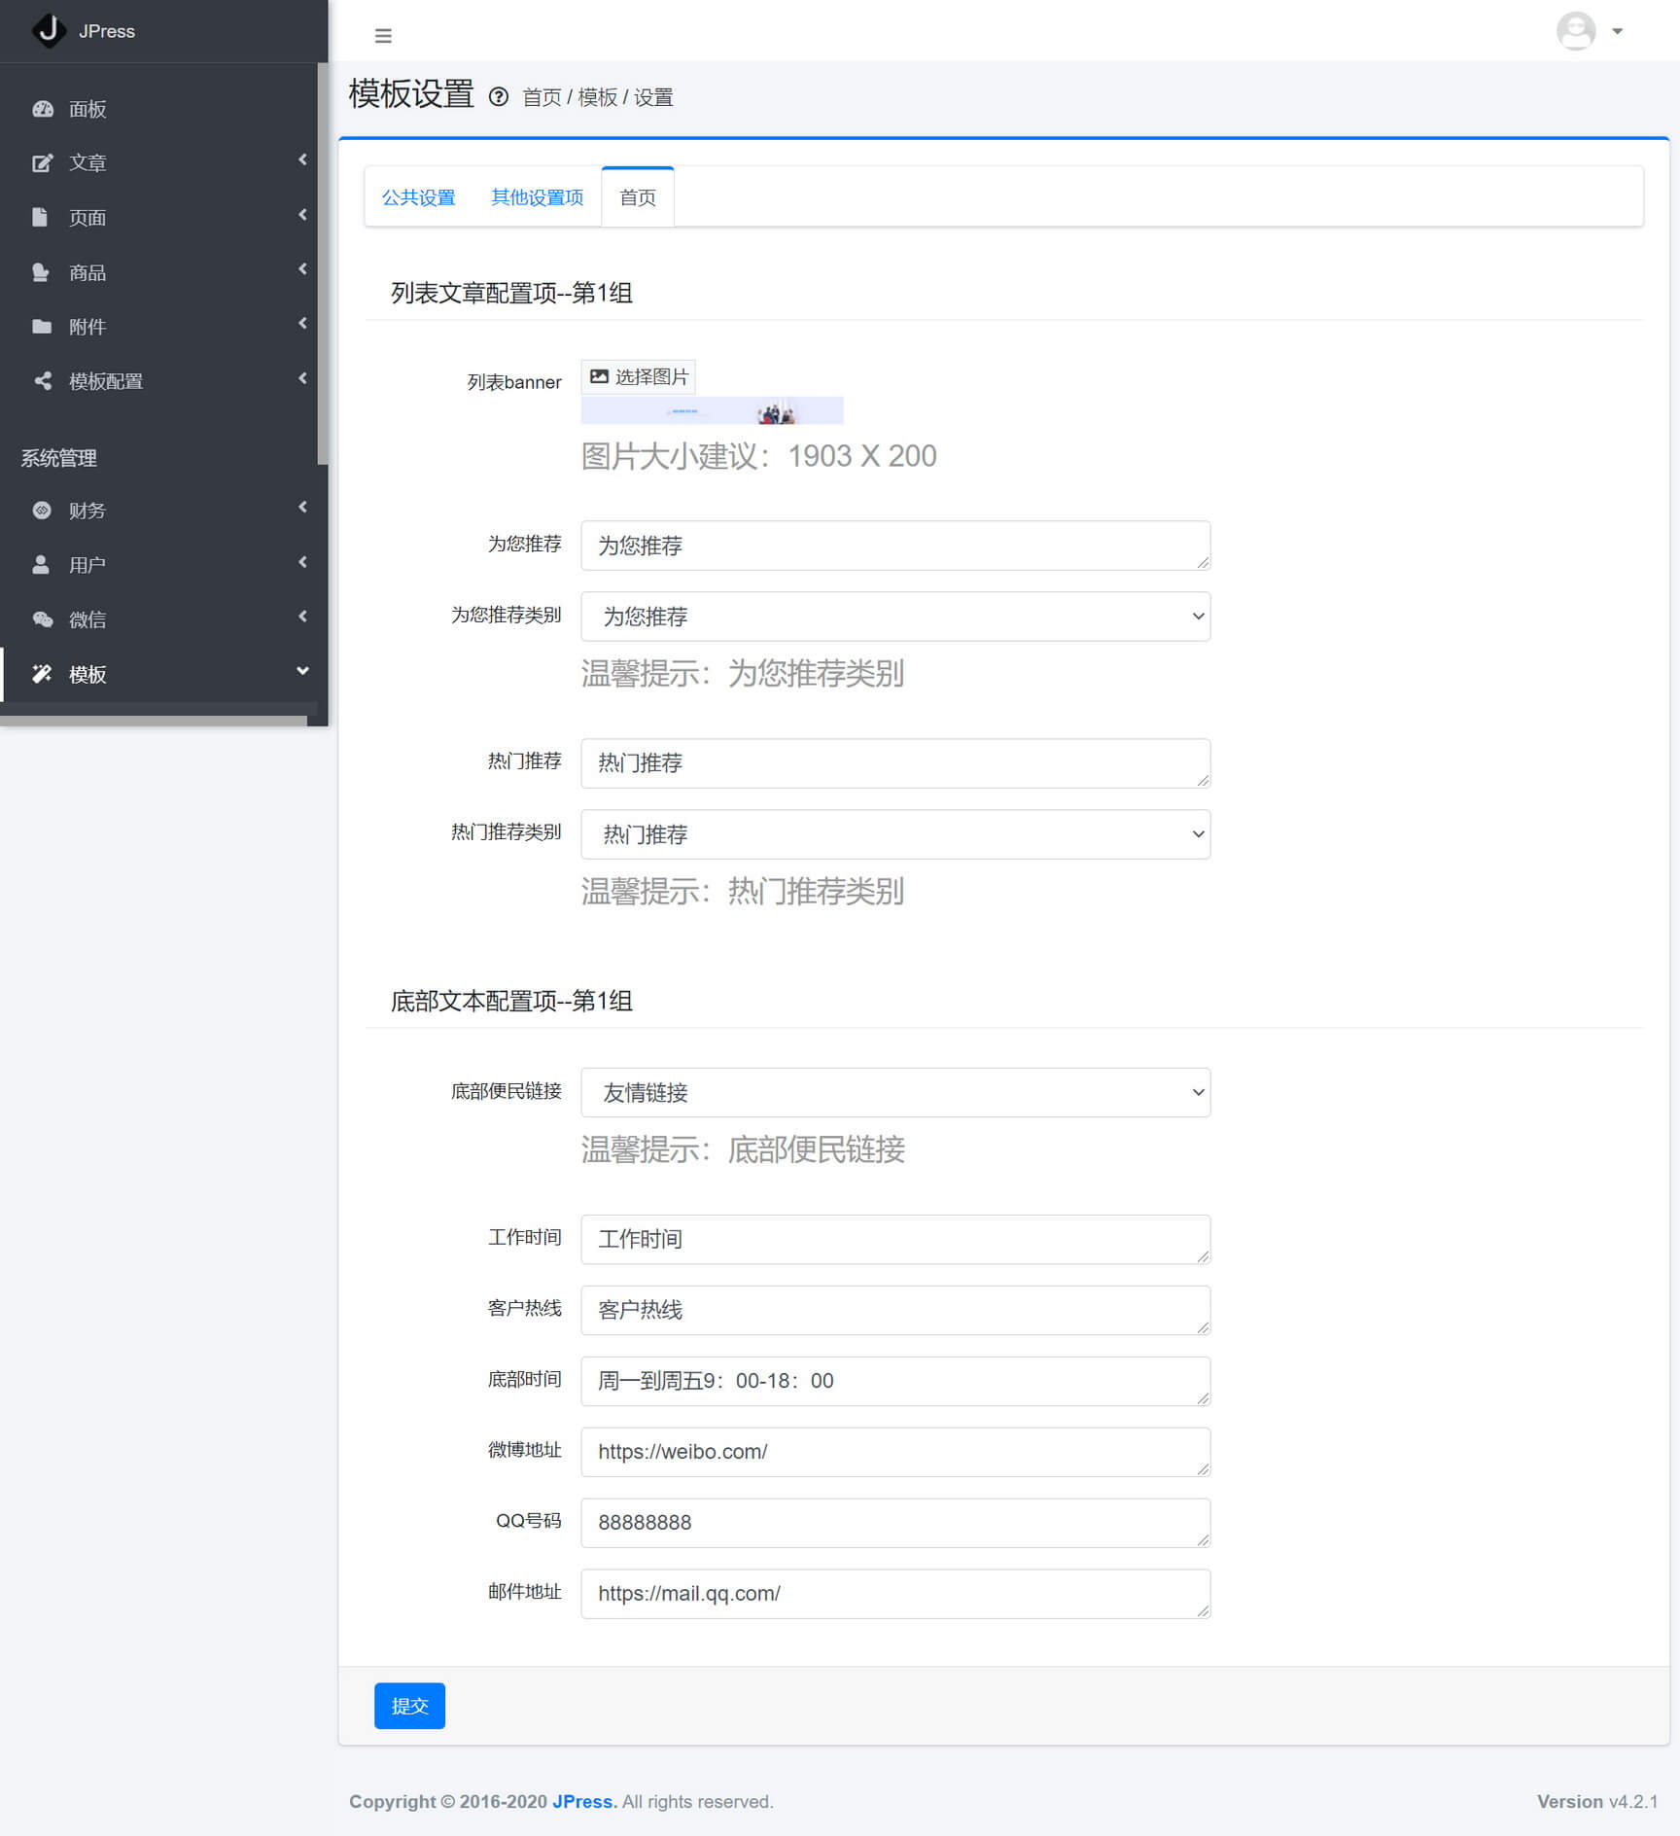The width and height of the screenshot is (1680, 1836).
Task: Click the file icon beside 页面
Action: point(40,218)
